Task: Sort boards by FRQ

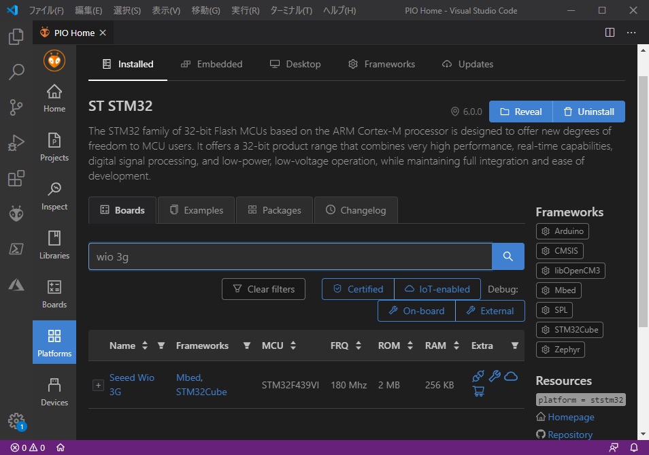Action: click(x=359, y=346)
